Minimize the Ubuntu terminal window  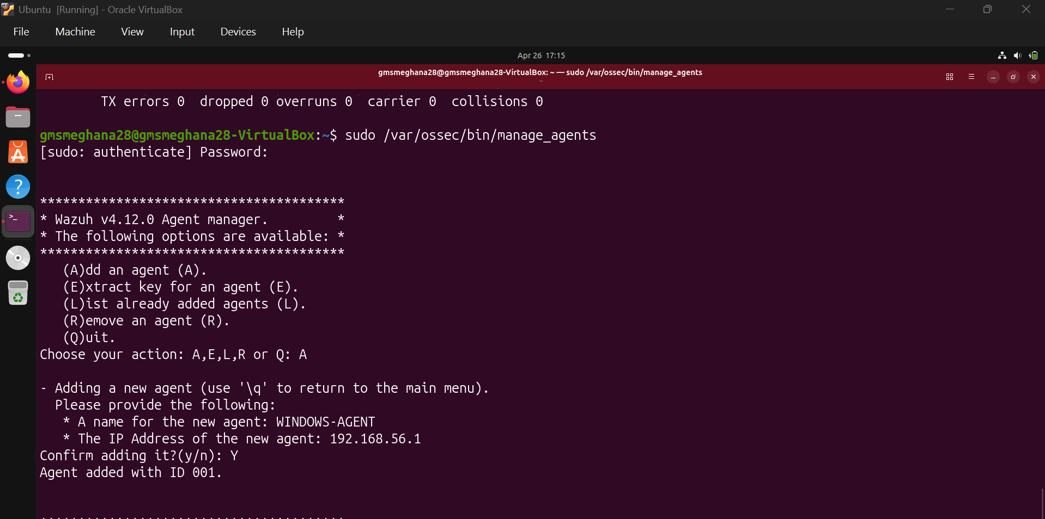(x=993, y=77)
